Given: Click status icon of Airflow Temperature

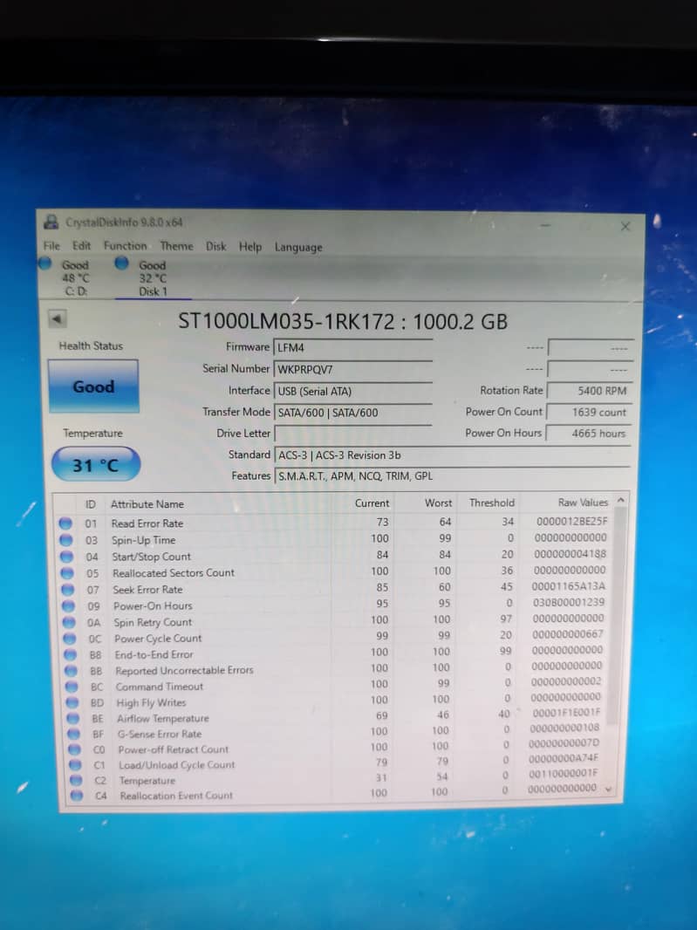Looking at the screenshot, I should tap(72, 718).
